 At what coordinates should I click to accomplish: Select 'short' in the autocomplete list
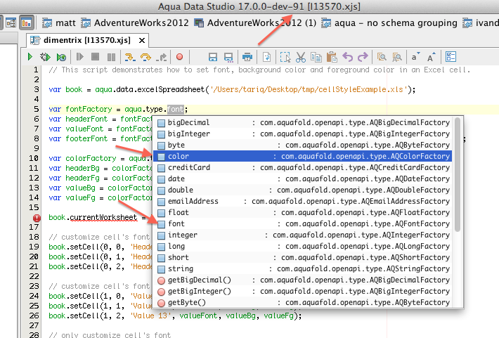pyautogui.click(x=302, y=257)
